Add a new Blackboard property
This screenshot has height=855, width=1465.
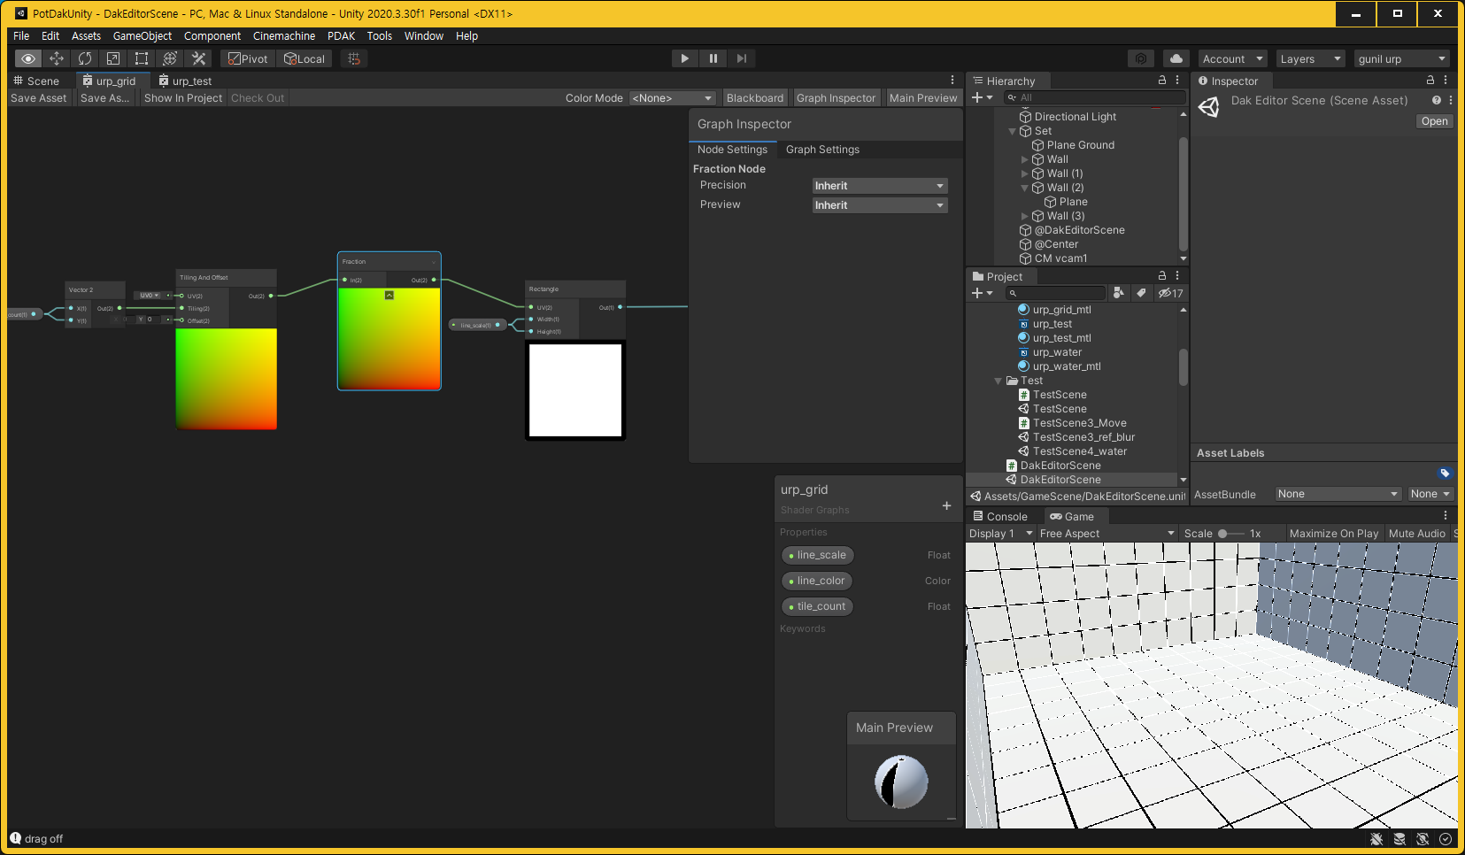946,506
